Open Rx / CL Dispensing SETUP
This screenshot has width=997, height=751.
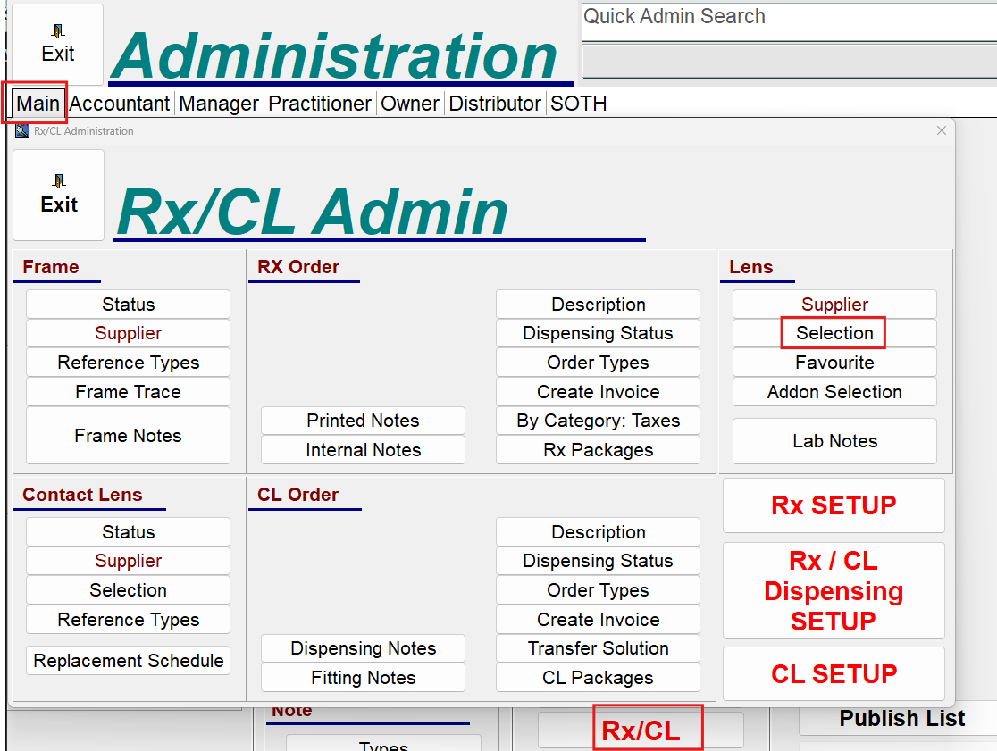[834, 590]
